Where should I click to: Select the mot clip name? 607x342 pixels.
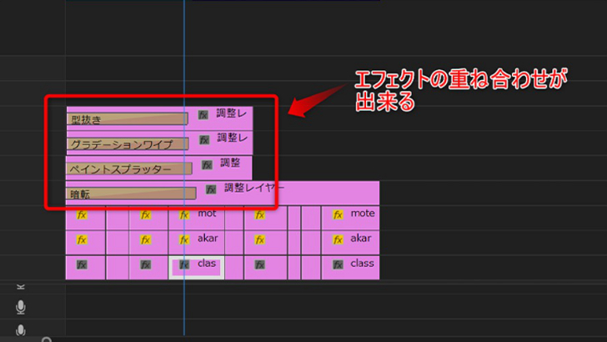coord(207,214)
